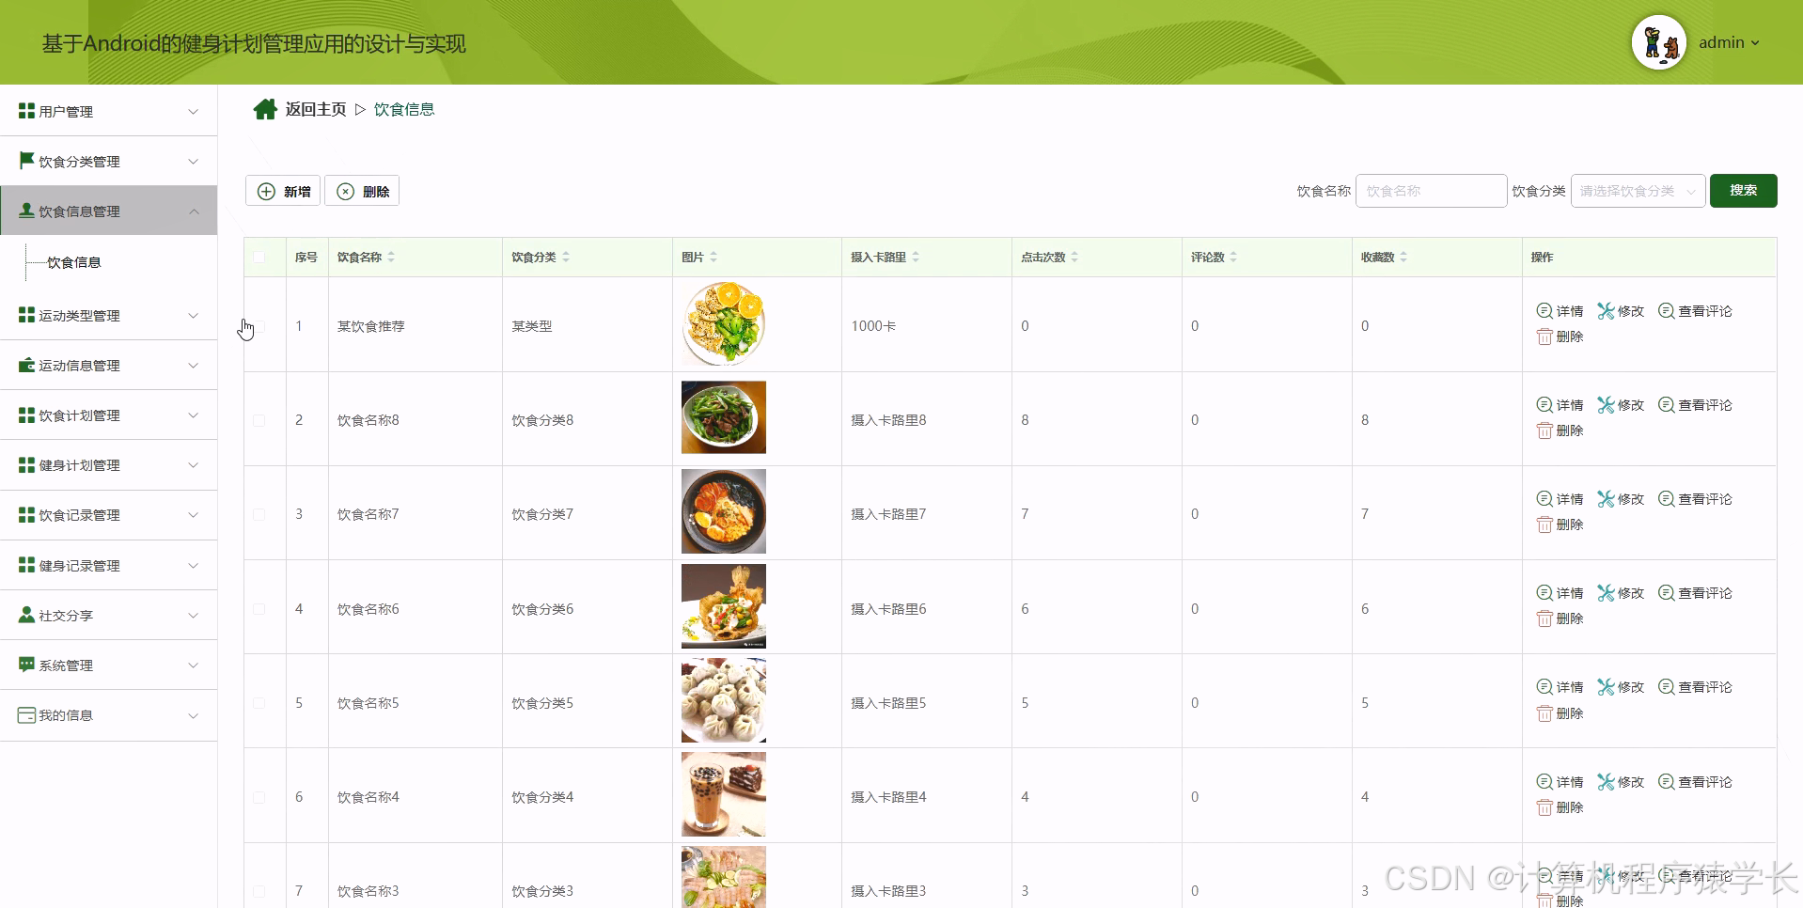Check the box for row 饮食名称6
This screenshot has height=908, width=1803.
[259, 609]
